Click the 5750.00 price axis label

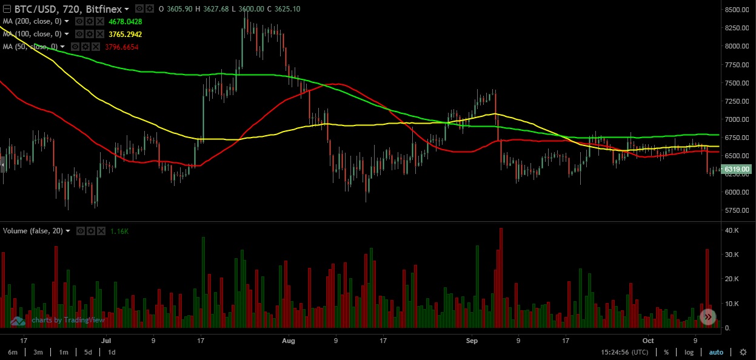(738, 211)
